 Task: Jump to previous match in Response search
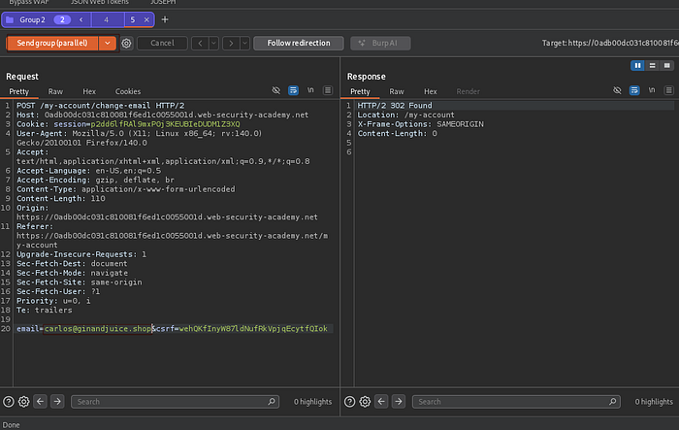point(381,402)
